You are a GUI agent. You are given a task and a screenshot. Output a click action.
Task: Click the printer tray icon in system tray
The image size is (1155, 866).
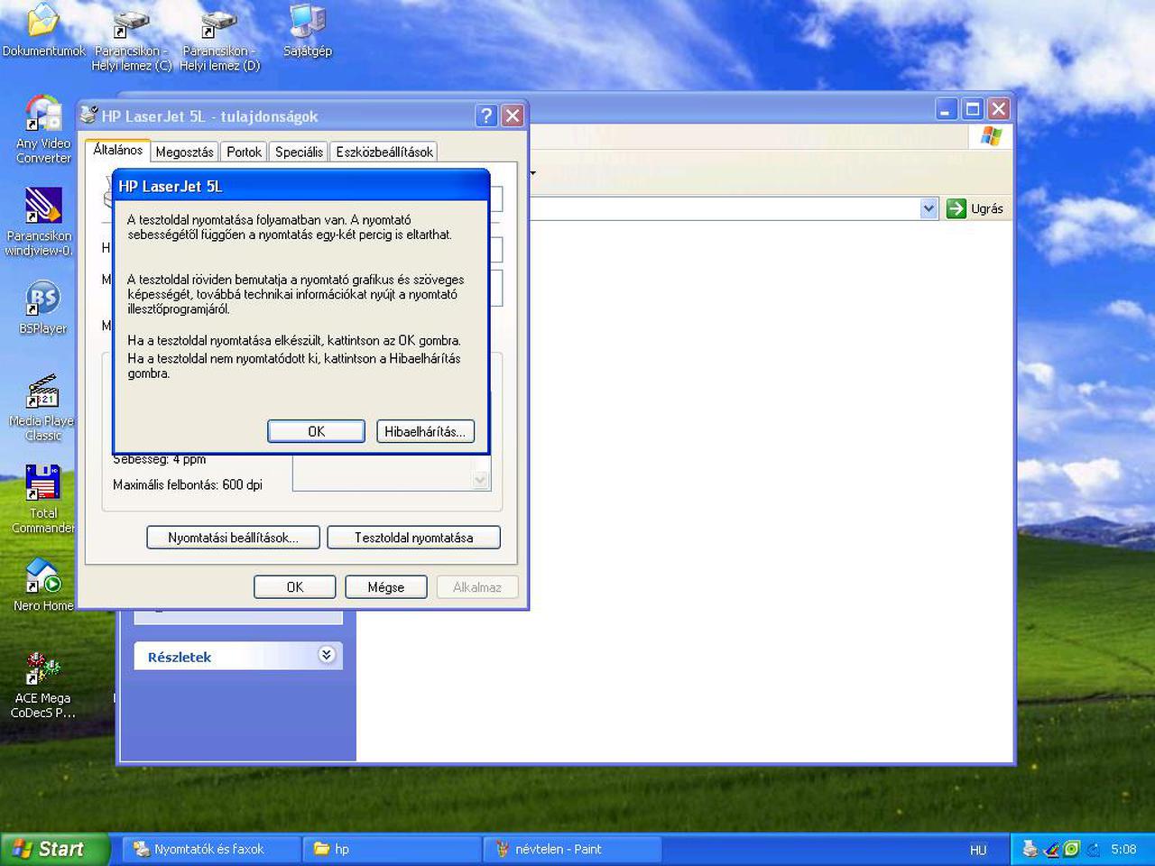1030,849
